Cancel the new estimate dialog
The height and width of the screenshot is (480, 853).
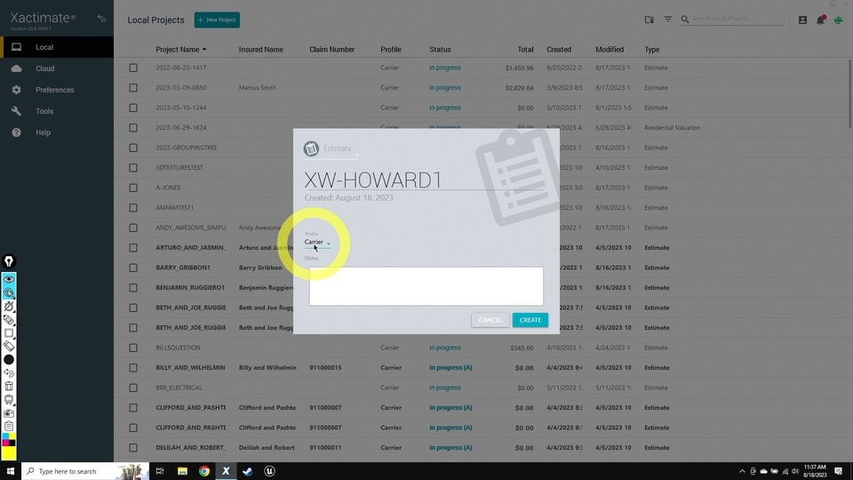[x=490, y=320]
